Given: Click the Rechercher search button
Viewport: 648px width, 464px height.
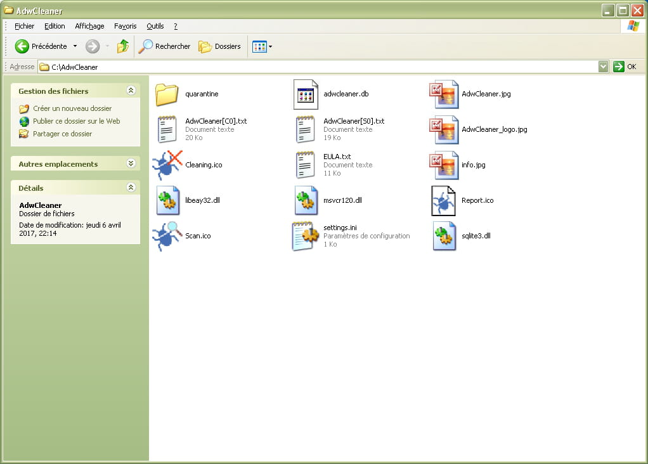Looking at the screenshot, I should click(x=165, y=46).
